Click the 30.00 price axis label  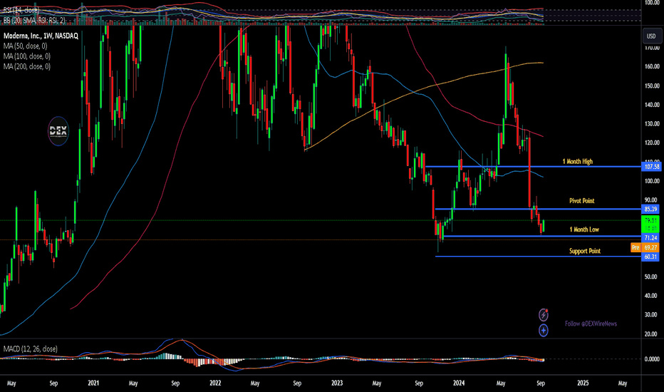[651, 315]
